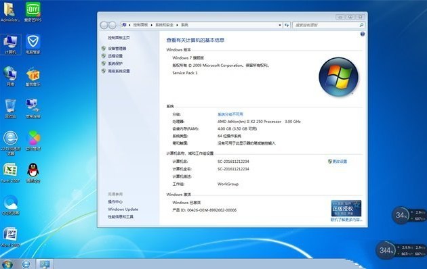The height and width of the screenshot is (269, 427).
Task: Click the WorkGroup value text
Action: (228, 184)
